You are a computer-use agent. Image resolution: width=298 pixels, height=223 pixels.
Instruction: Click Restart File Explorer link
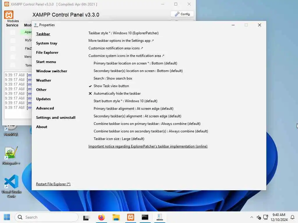tap(53, 184)
